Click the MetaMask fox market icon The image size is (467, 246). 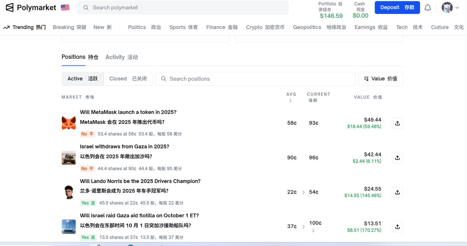68,123
